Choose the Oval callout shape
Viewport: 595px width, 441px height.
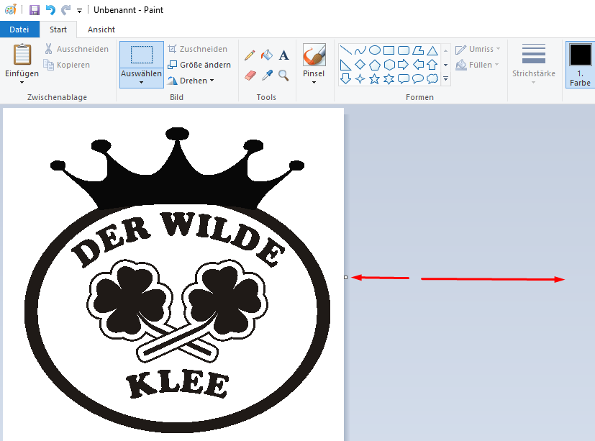418,79
